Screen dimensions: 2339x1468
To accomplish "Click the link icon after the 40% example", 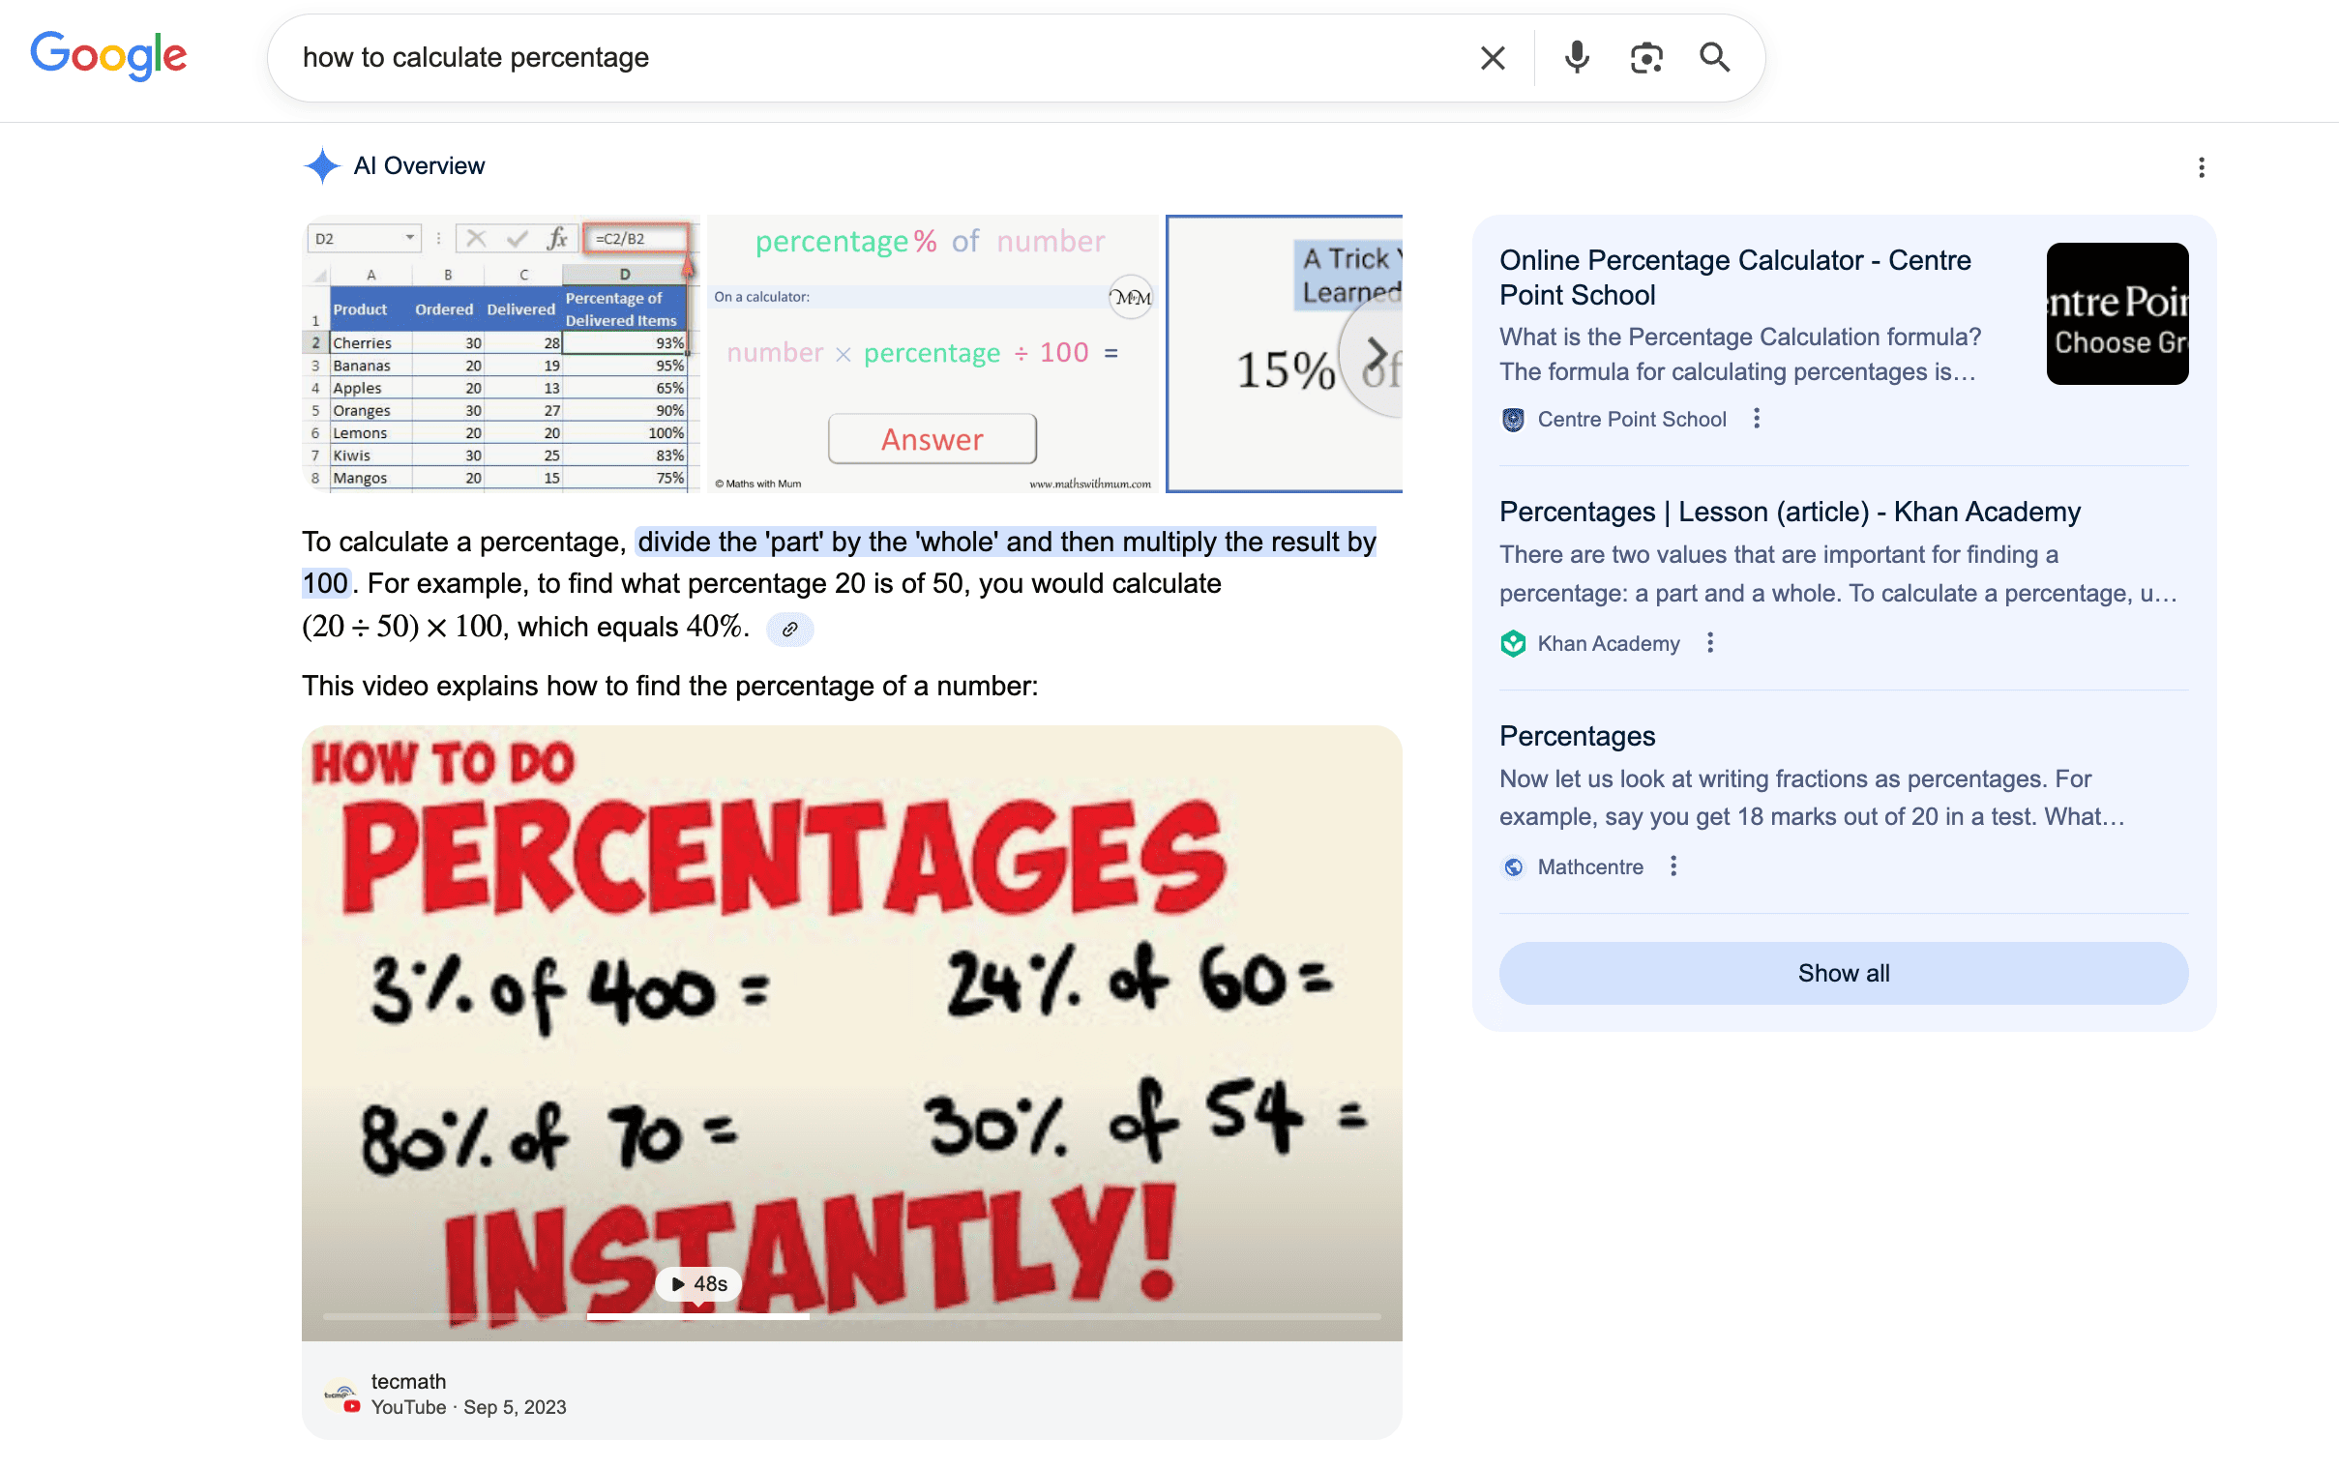I will [789, 630].
